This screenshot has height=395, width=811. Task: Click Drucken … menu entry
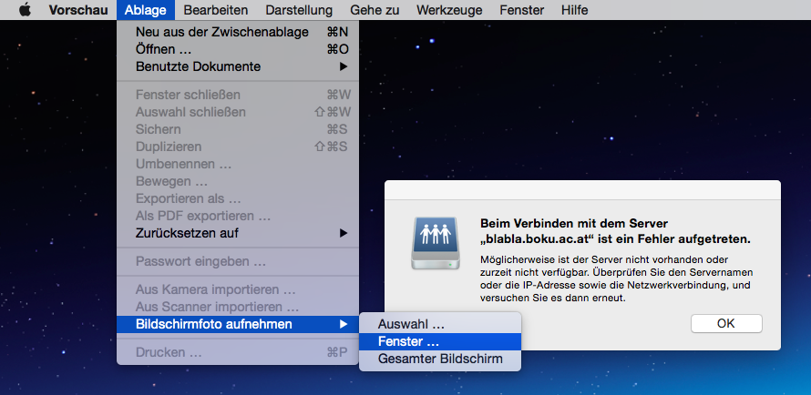click(x=238, y=352)
